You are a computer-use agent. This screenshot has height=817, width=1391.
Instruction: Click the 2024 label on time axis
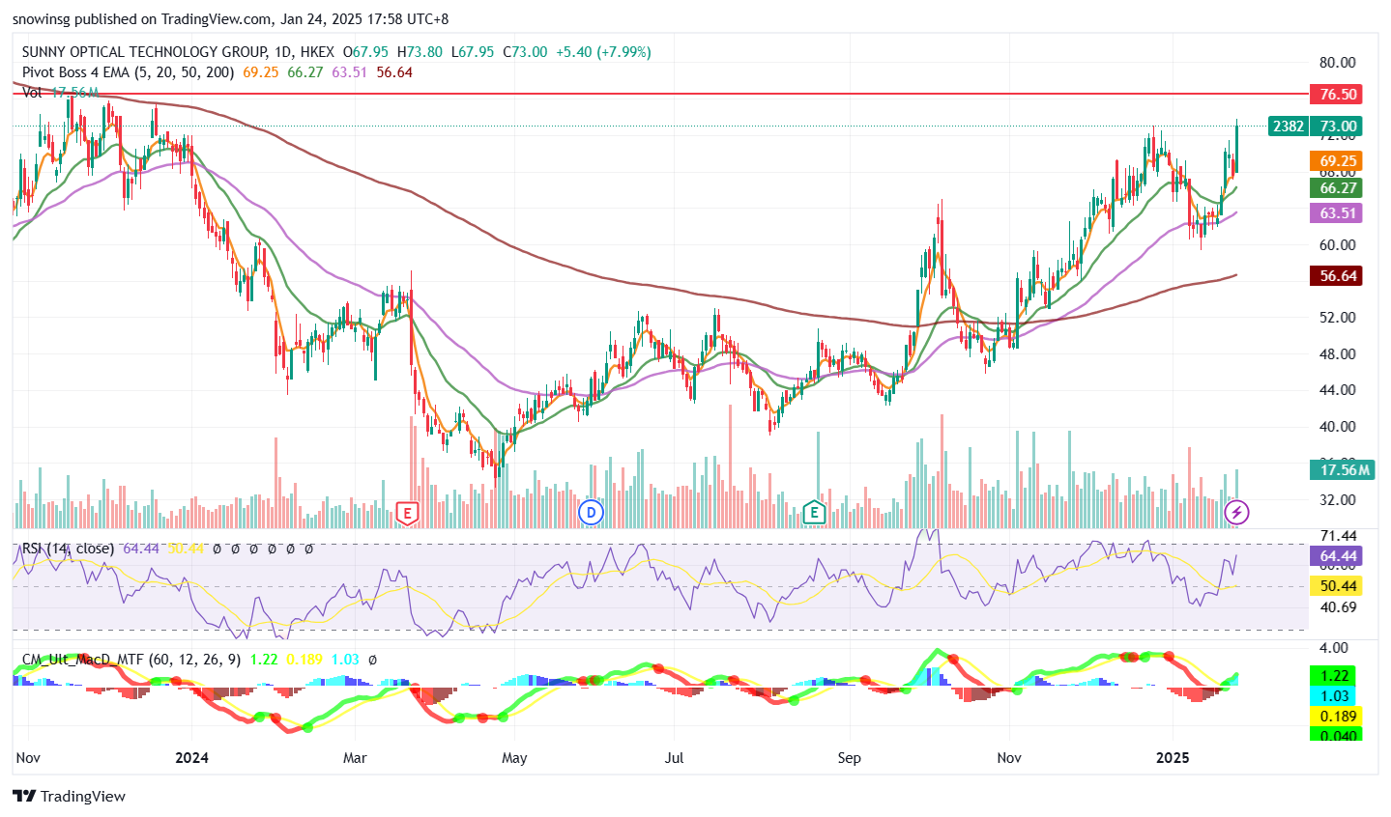(x=192, y=758)
